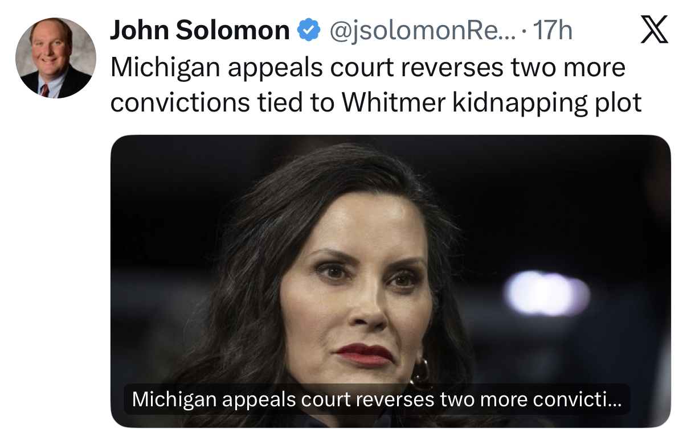Click the words 'Whitmer kidnapping plot' in the tweet
Viewport: 687px width, 429px height.
[492, 102]
